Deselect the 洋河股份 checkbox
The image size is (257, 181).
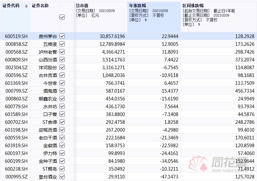point(62,67)
